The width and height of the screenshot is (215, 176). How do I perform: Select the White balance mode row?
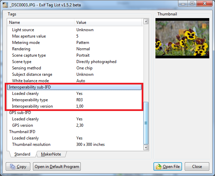point(74,80)
